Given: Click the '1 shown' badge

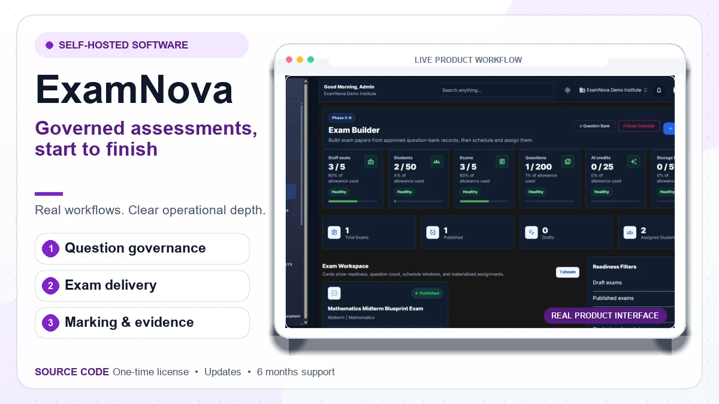Looking at the screenshot, I should [567, 272].
